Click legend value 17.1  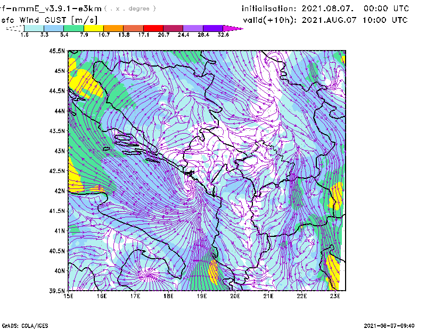(144, 35)
